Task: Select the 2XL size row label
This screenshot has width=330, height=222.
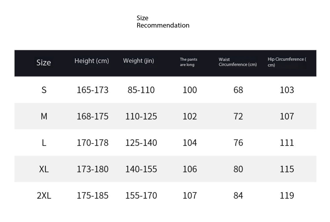Action: [44, 196]
